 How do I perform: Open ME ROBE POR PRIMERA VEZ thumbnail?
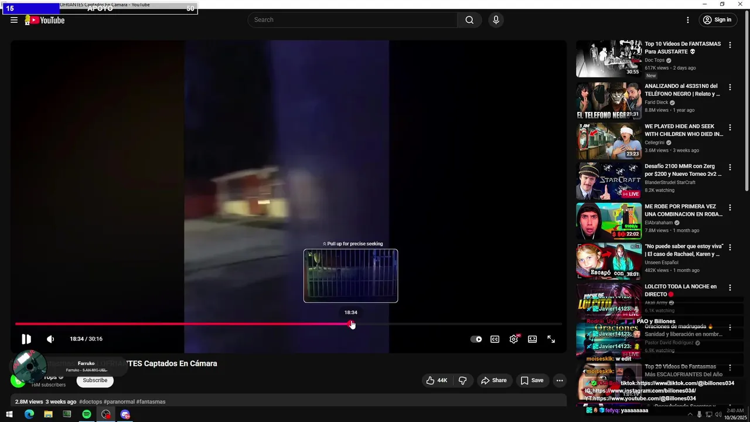[x=609, y=221]
